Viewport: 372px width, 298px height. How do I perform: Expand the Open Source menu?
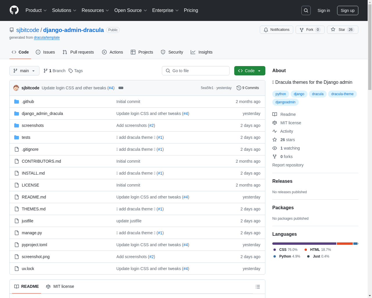click(x=131, y=10)
